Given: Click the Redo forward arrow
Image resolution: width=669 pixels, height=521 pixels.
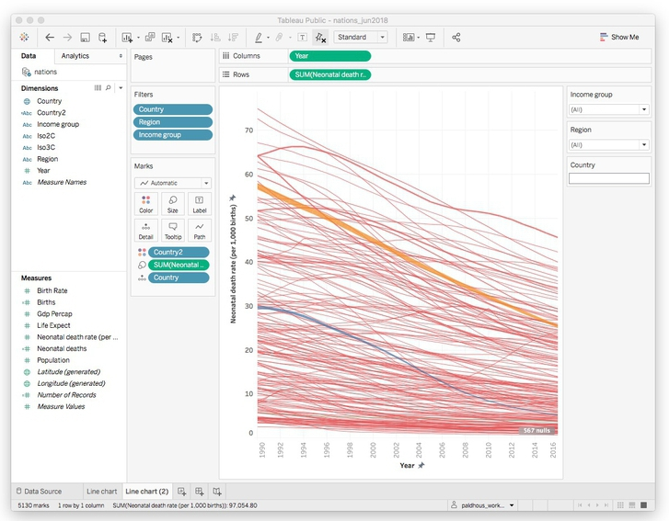Looking at the screenshot, I should point(67,38).
